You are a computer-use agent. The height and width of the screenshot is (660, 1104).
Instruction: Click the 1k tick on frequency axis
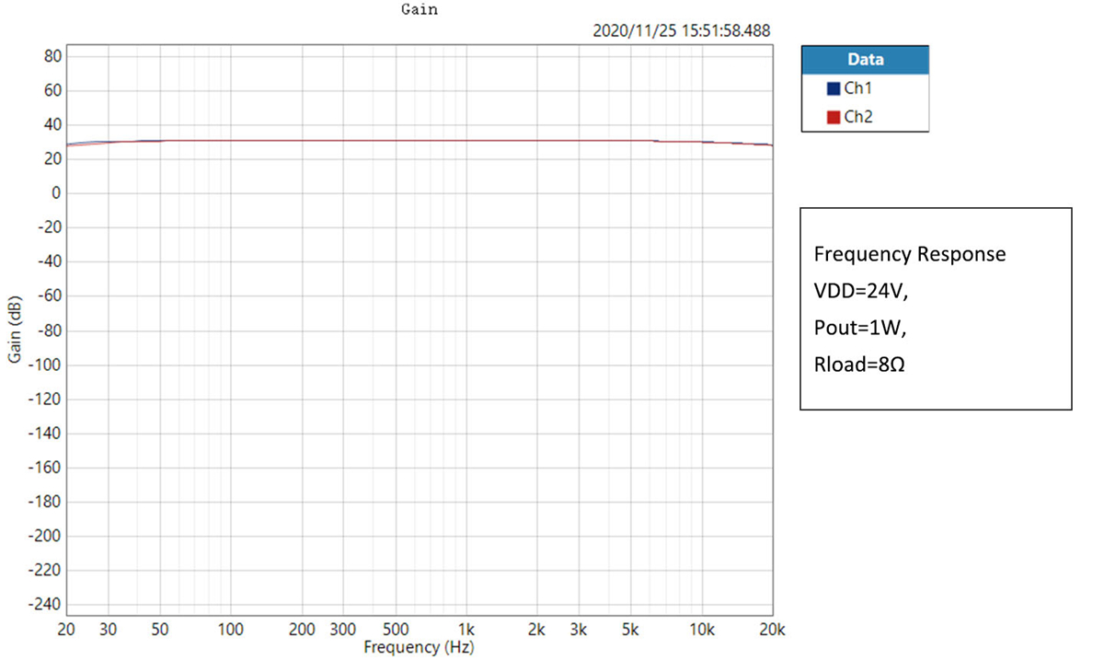(x=466, y=630)
